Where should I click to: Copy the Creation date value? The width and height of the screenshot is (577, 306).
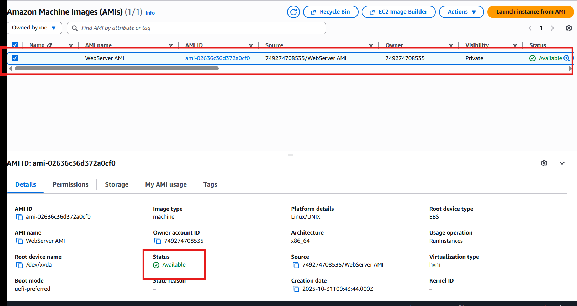click(x=296, y=289)
